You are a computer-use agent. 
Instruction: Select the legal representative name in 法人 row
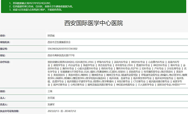pyautogui.click(x=51, y=98)
